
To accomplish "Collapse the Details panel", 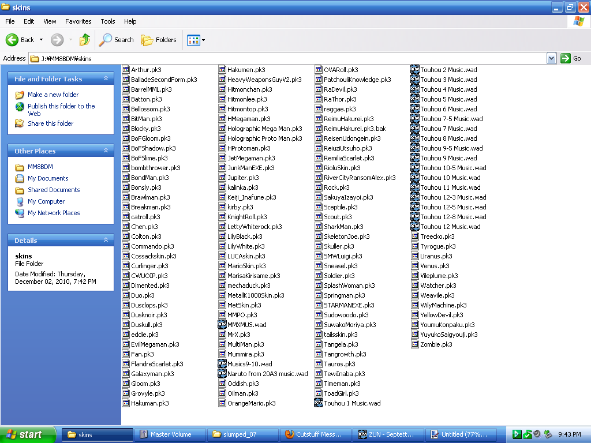I will [106, 241].
